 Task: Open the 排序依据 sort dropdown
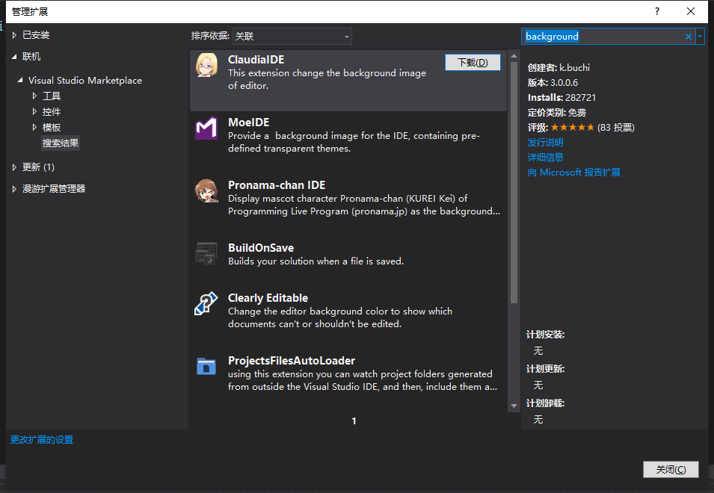coord(292,37)
